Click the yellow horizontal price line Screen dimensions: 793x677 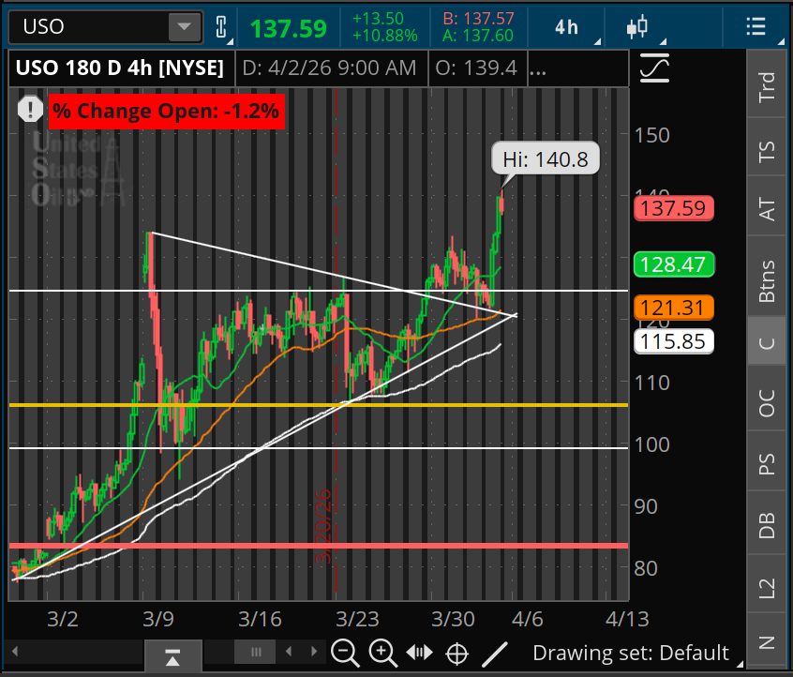[319, 405]
